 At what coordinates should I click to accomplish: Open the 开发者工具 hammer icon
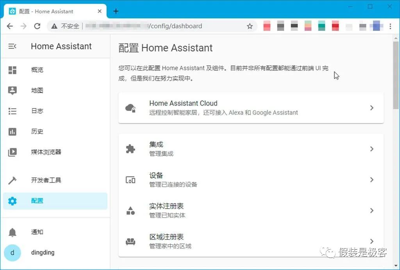(12, 180)
